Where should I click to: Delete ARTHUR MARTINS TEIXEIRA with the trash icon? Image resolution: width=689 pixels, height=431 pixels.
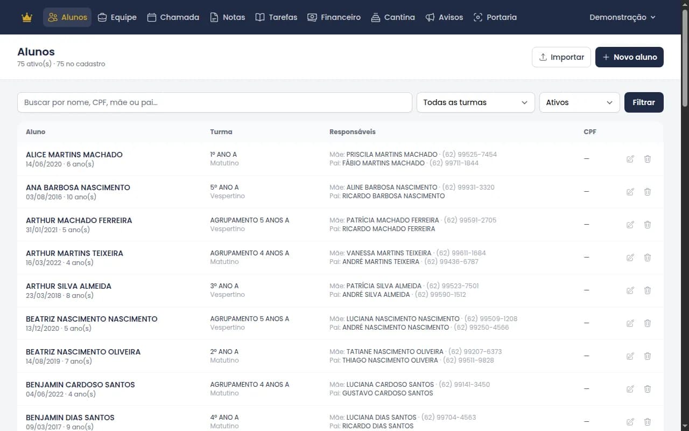pyautogui.click(x=648, y=258)
